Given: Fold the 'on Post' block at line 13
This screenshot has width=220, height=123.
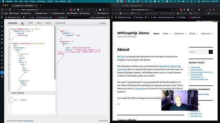Looking at the screenshot, I should 10,54.
